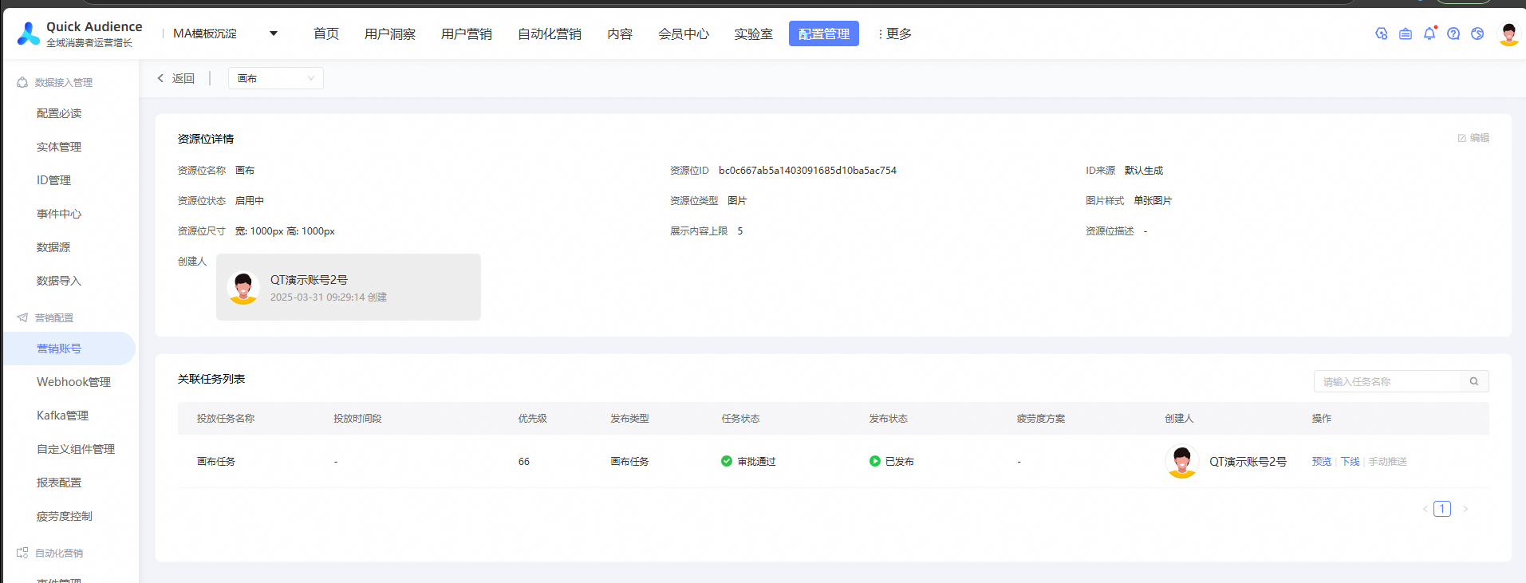Image resolution: width=1526 pixels, height=583 pixels.
Task: Open the 首页 tab
Action: (x=326, y=33)
